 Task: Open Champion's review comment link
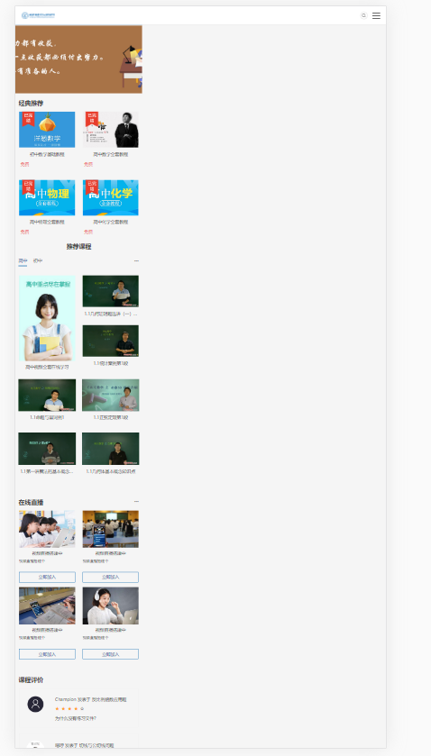(x=76, y=718)
